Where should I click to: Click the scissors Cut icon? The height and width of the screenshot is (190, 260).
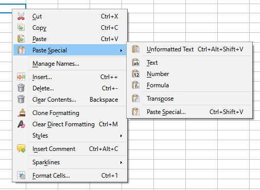pyautogui.click(x=21, y=16)
